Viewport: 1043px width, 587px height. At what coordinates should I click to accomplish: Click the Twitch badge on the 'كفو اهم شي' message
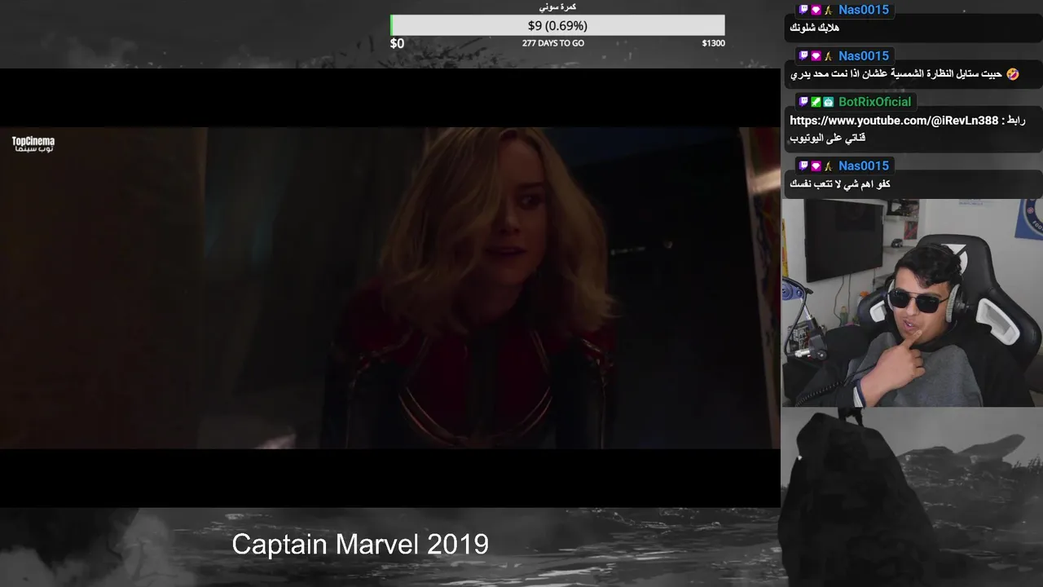coord(803,166)
